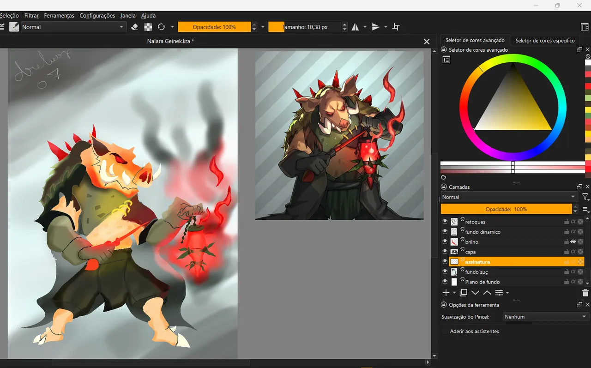Add a new paint layer

446,293
